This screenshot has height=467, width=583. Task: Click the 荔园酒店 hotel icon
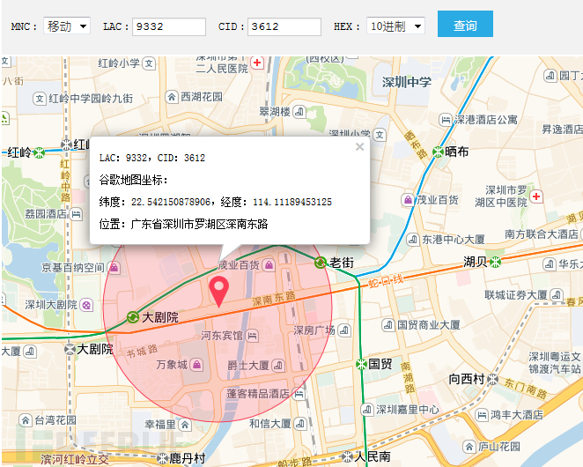click(x=77, y=214)
